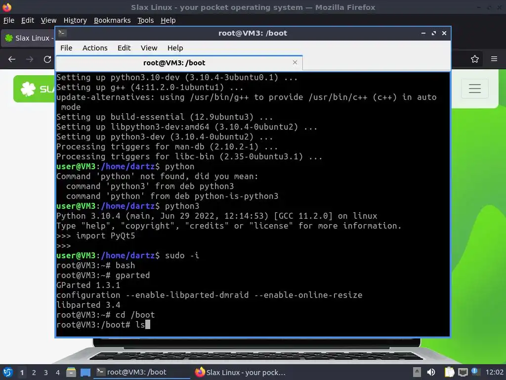The image size is (506, 380).
Task: Open Firefox Edit menu
Action: point(28,20)
